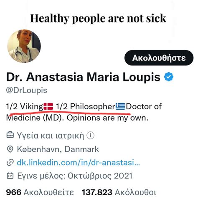The image size is (198, 209).
Task: Click the Danish flag emoji in bio
Action: pos(48,106)
